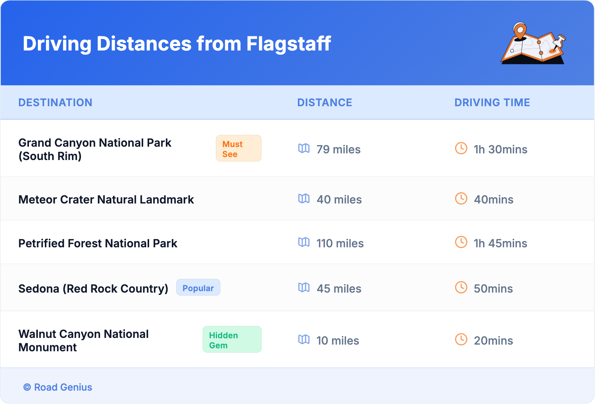Click the Distance column header
Image resolution: width=595 pixels, height=404 pixels.
pyautogui.click(x=325, y=102)
